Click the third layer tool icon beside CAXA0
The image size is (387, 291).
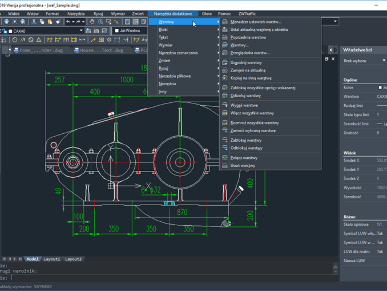(x=104, y=31)
